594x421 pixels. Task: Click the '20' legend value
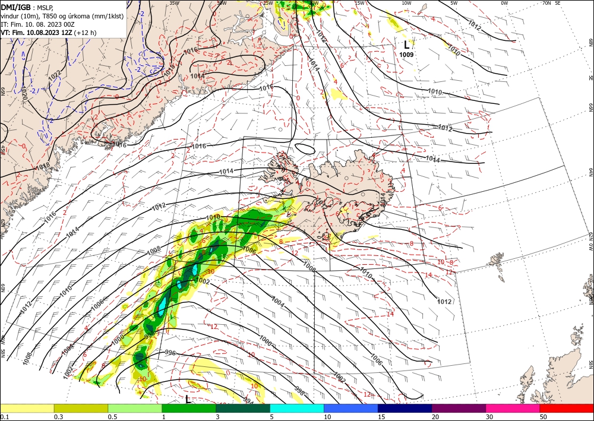click(x=435, y=417)
